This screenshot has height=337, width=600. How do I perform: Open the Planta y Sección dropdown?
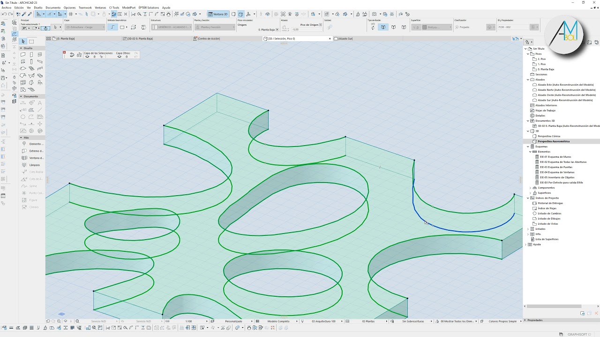click(214, 27)
